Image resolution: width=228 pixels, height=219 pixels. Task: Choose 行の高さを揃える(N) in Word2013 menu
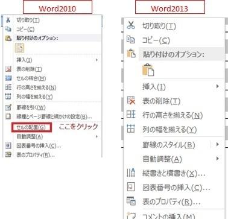pyautogui.click(x=173, y=115)
